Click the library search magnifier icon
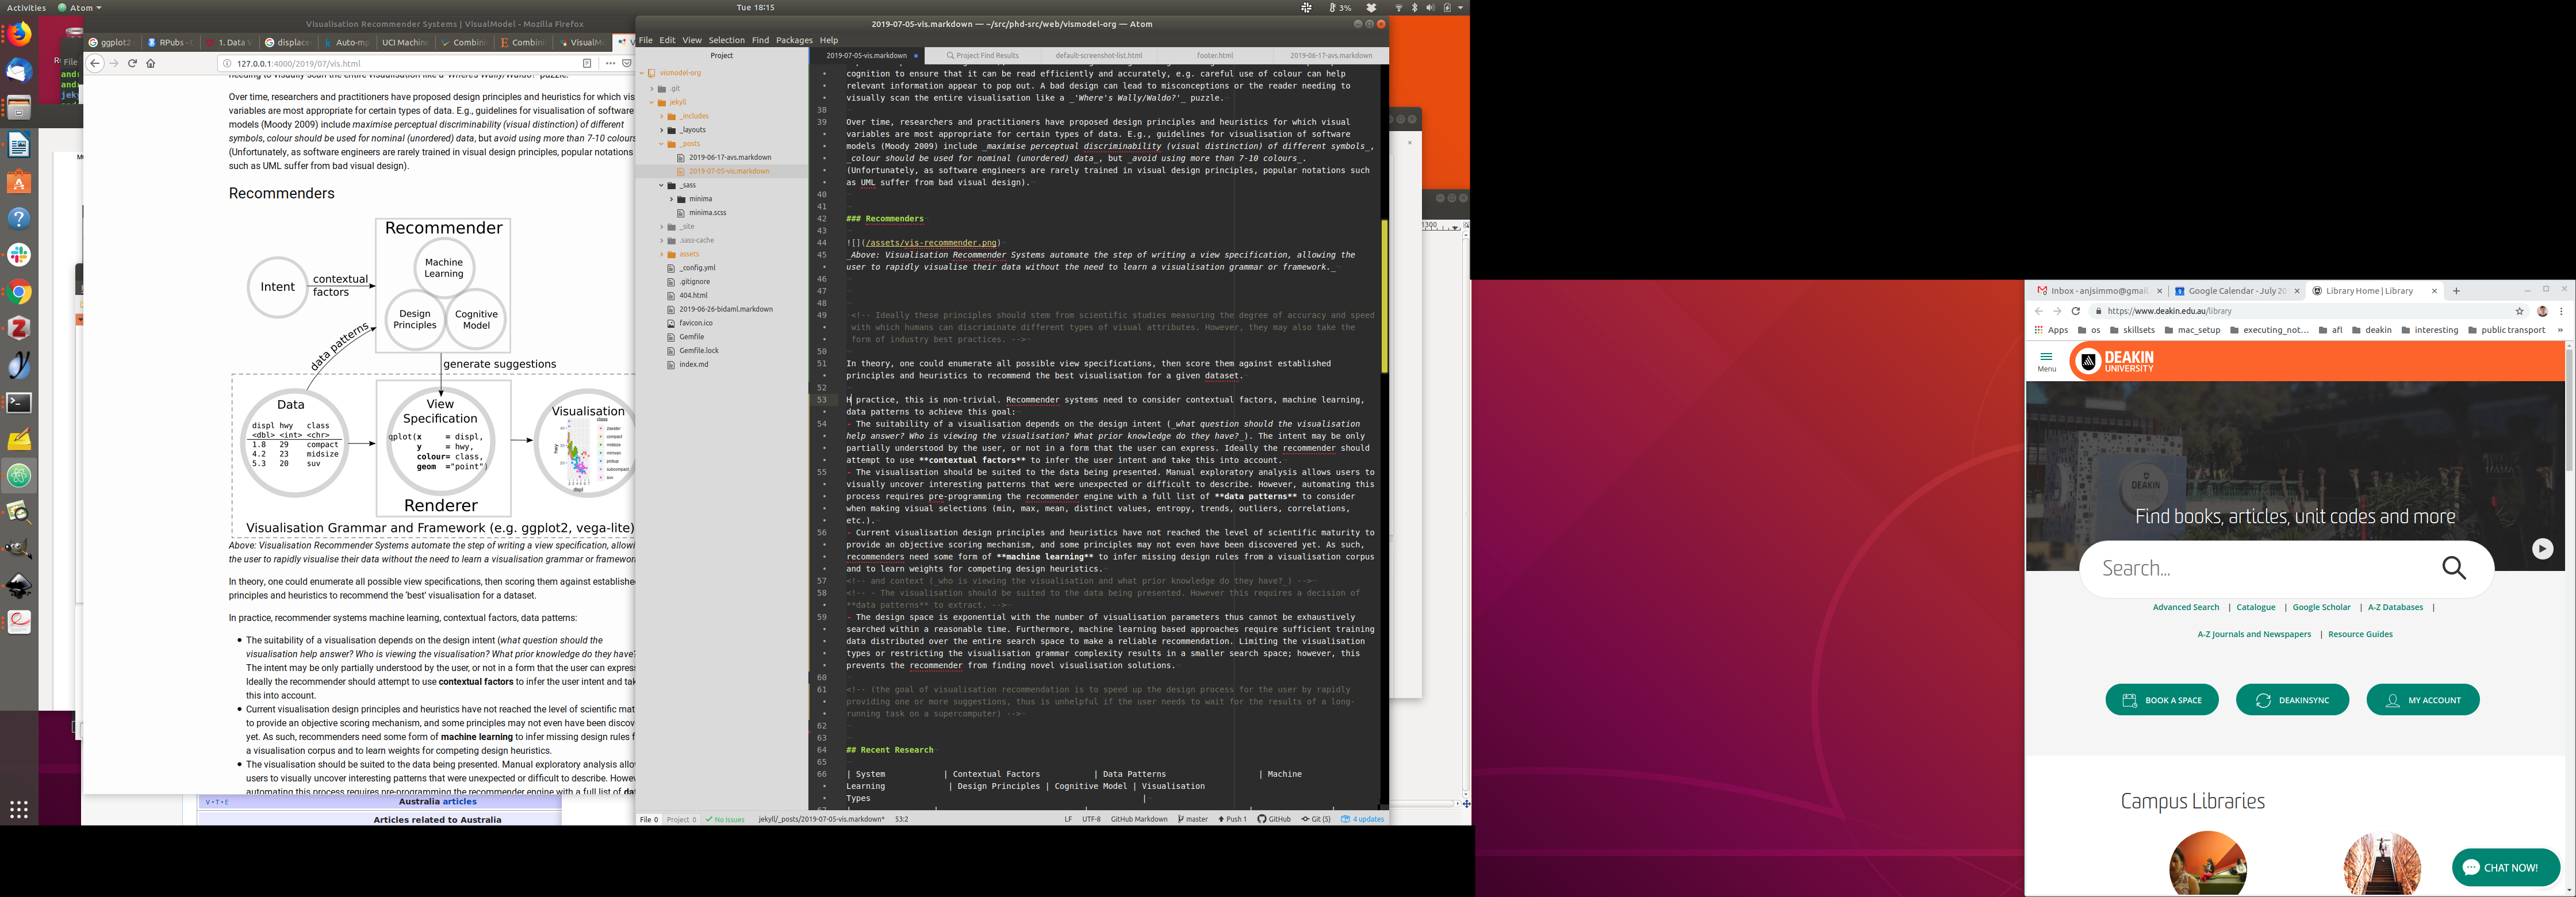This screenshot has height=897, width=2576. pyautogui.click(x=2454, y=568)
